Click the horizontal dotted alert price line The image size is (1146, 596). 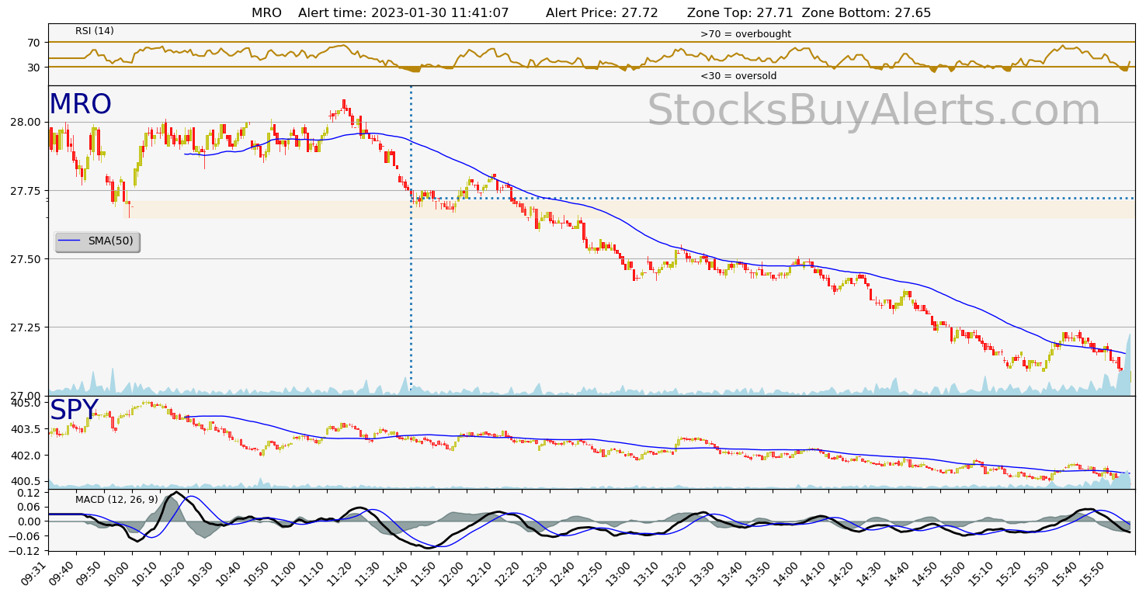click(x=773, y=198)
